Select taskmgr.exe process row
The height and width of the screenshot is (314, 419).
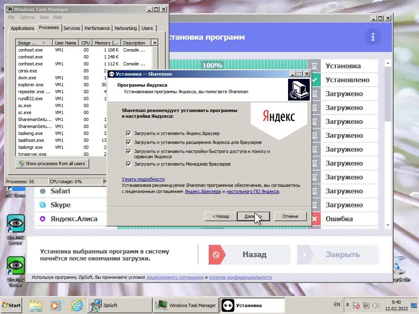point(61,147)
